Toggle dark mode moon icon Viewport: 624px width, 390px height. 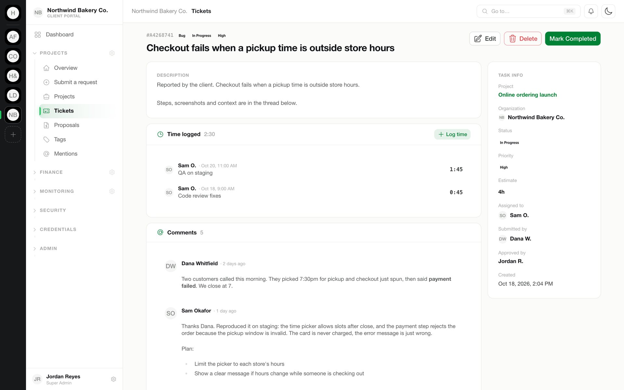coord(608,11)
